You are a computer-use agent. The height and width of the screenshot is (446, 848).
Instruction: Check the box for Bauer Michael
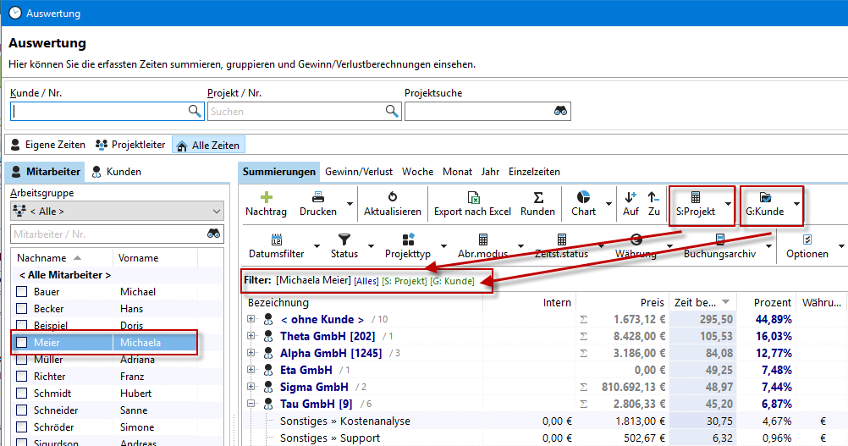(x=22, y=292)
